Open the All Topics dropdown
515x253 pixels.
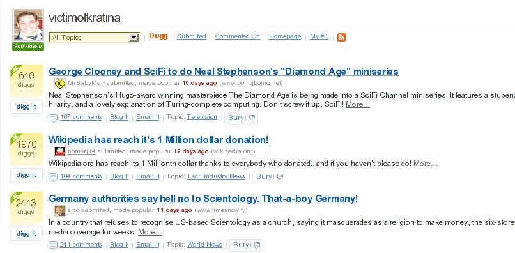click(95, 38)
